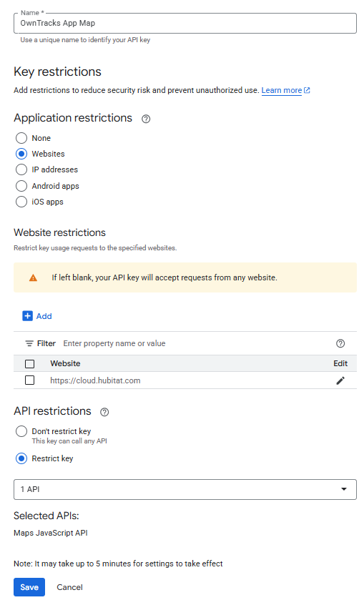Click the blue plus Add icon

pos(28,316)
